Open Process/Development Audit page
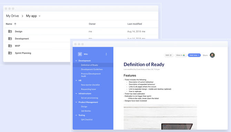Image resolution: width=231 pixels, height=132 pixels. [91, 75]
